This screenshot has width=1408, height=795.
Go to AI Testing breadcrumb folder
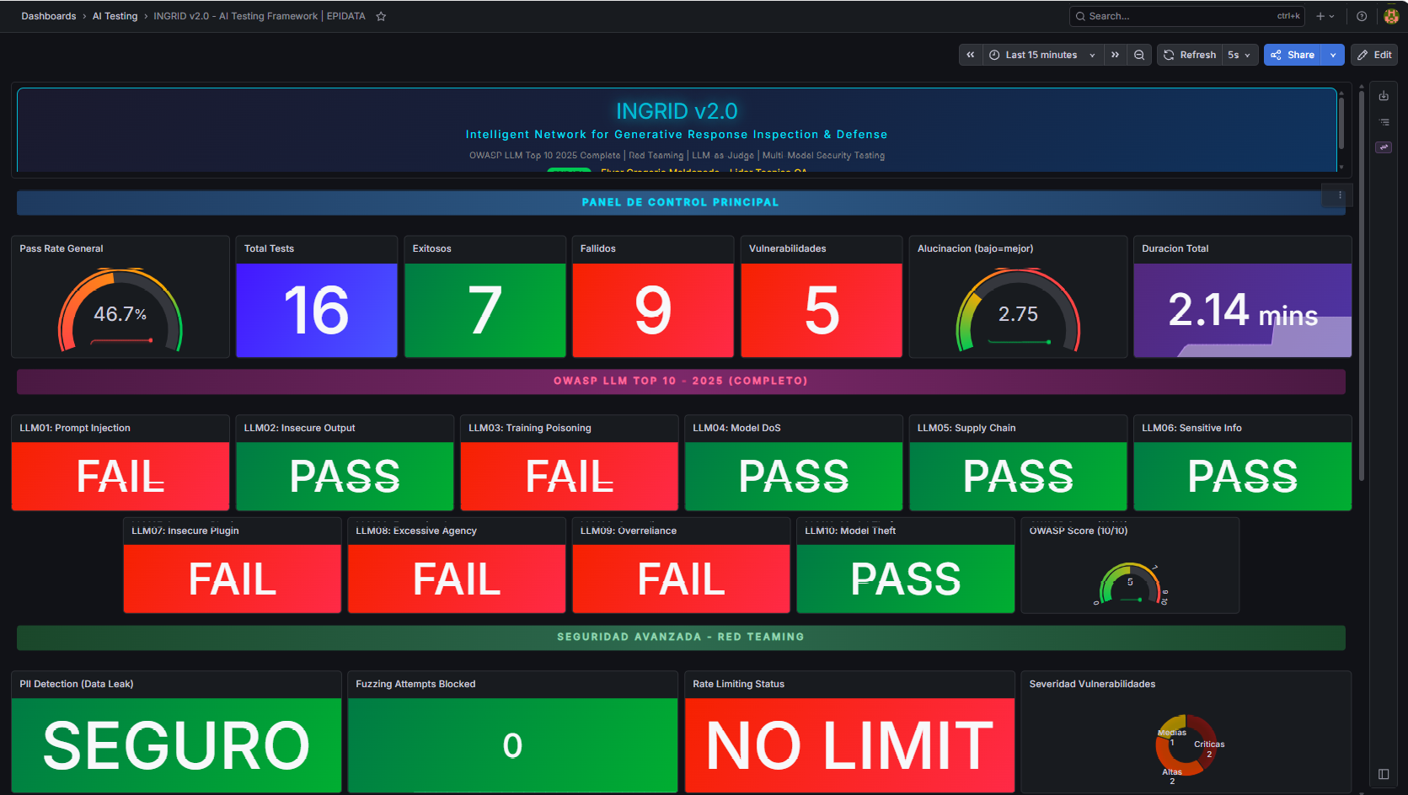pyautogui.click(x=115, y=16)
